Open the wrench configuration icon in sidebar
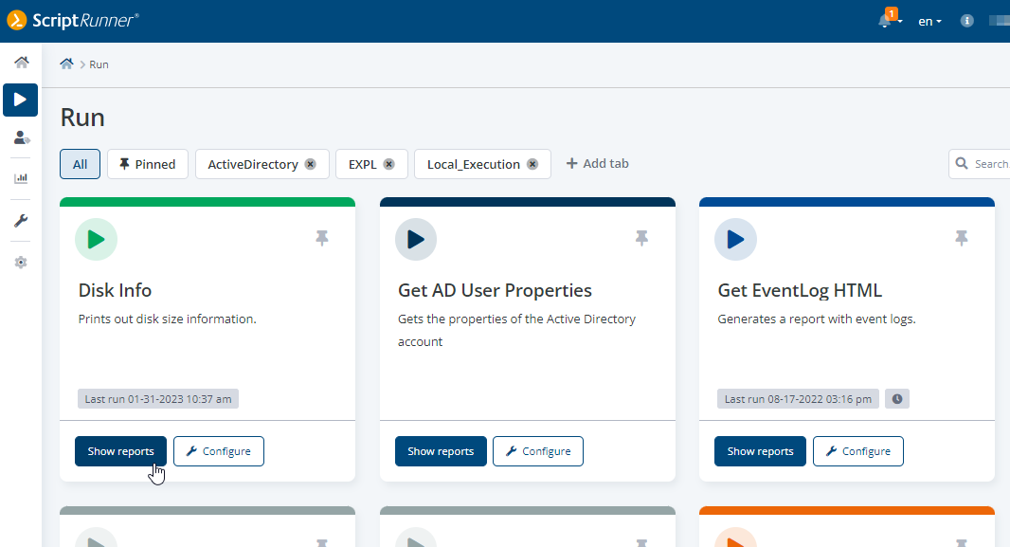The height and width of the screenshot is (547, 1010). pos(21,221)
